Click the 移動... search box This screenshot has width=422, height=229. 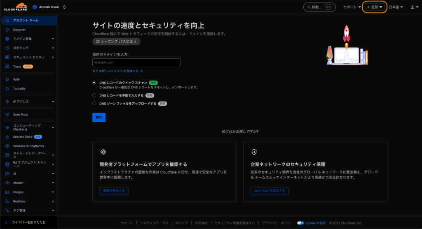pos(319,7)
